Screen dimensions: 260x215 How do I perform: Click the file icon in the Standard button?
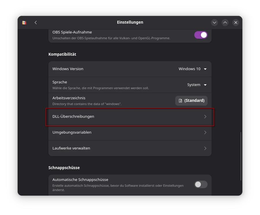pyautogui.click(x=180, y=101)
